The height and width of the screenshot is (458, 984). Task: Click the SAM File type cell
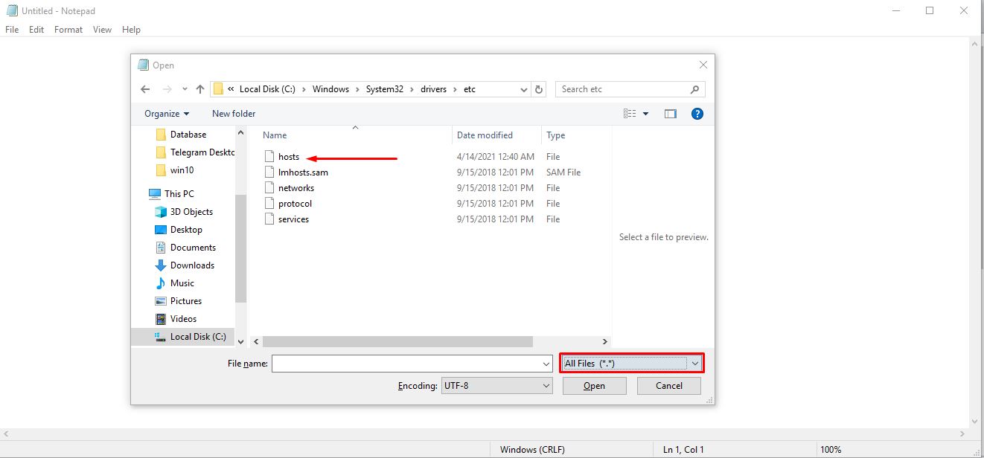(563, 172)
